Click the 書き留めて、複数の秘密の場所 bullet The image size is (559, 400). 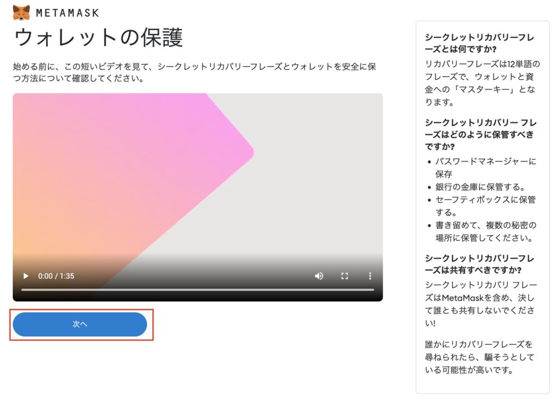(486, 231)
